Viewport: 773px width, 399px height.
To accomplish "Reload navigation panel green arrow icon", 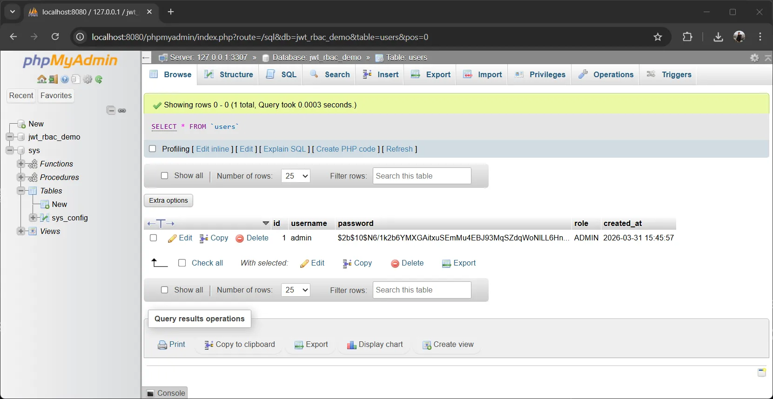I will 99,80.
